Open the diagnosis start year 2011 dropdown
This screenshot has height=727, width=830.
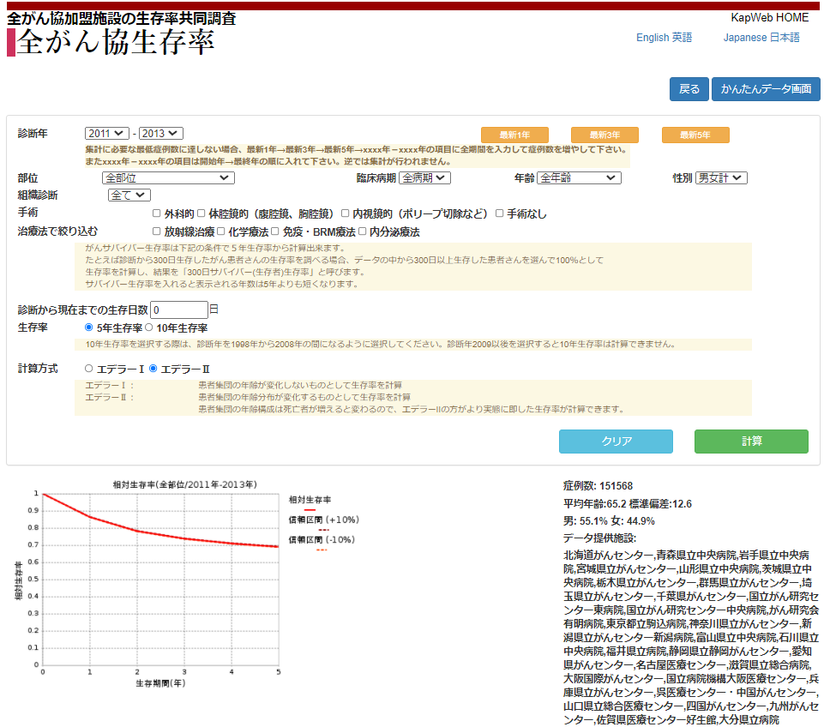107,134
